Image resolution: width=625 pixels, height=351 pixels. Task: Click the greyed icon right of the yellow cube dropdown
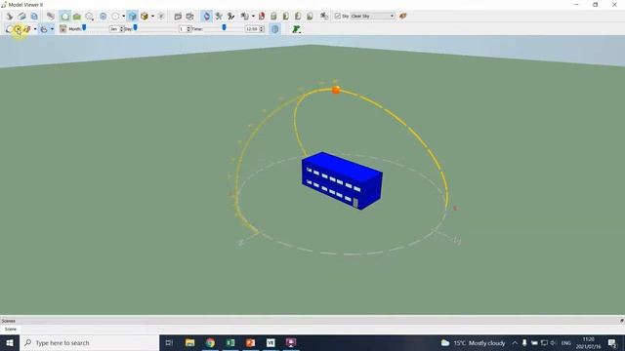161,17
